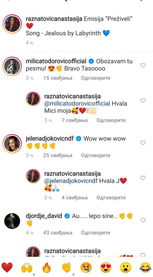View 25 свиђања on jelenadjokovicndf's comment
Screen dimensions: 153x277
point(58,155)
